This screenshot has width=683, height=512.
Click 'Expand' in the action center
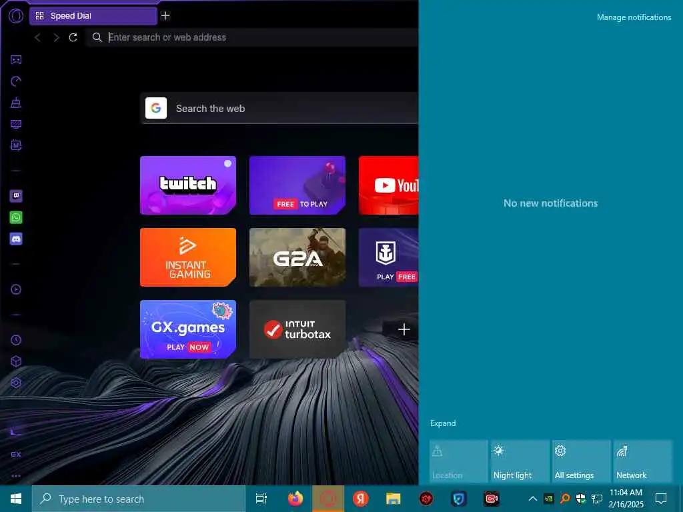pyautogui.click(x=443, y=423)
